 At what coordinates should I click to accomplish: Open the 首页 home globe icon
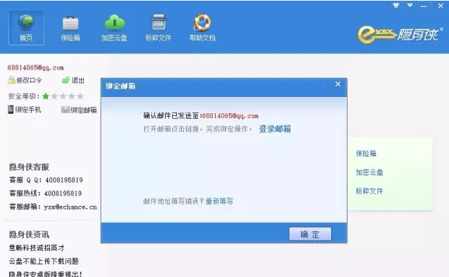tap(26, 22)
